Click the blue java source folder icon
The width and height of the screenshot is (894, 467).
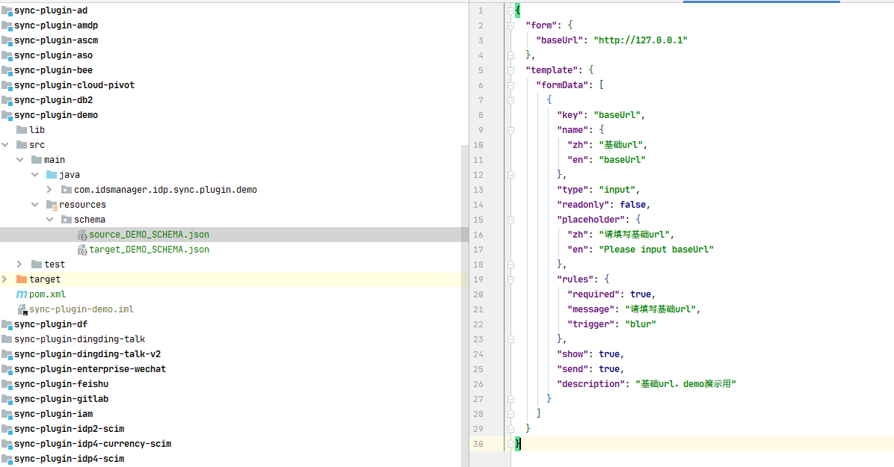[52, 175]
